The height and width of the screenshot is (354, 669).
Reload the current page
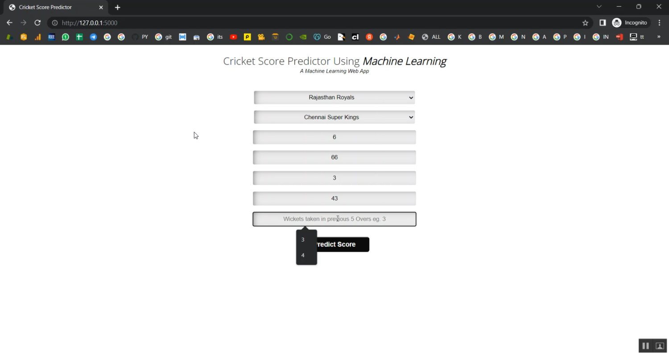[x=37, y=23]
